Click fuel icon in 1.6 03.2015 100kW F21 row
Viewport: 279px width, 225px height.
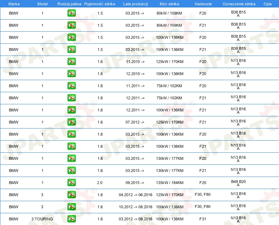tap(71, 146)
